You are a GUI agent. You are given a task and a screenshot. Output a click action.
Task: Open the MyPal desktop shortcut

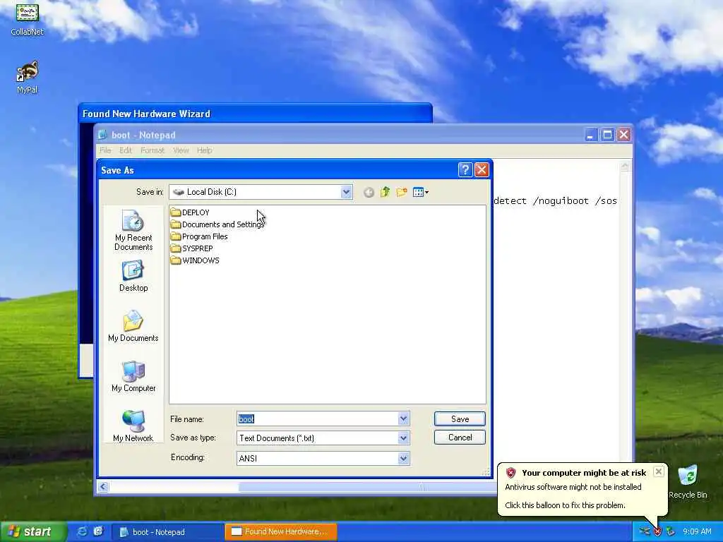pos(28,78)
